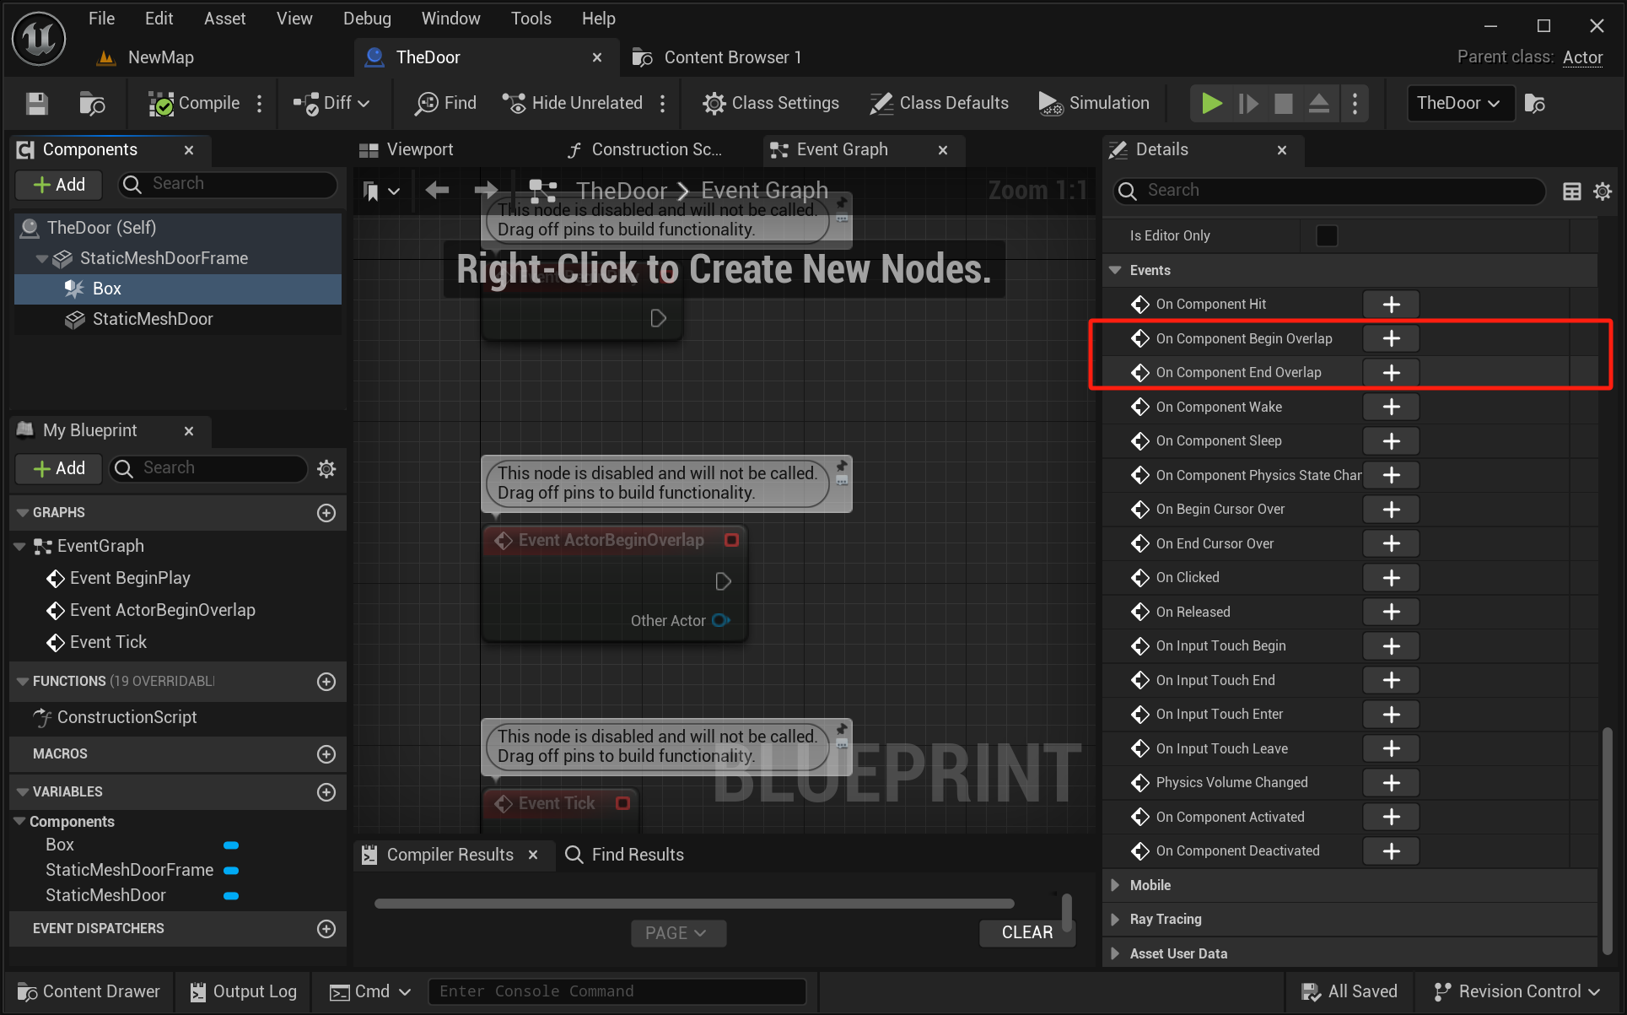Switch to Content Browser 1 tab
Screen dimensions: 1627x1015
coord(717,57)
